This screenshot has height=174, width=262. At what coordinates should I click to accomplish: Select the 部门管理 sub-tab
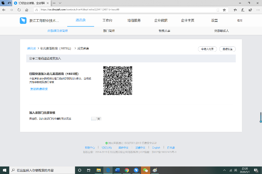tap(109, 31)
